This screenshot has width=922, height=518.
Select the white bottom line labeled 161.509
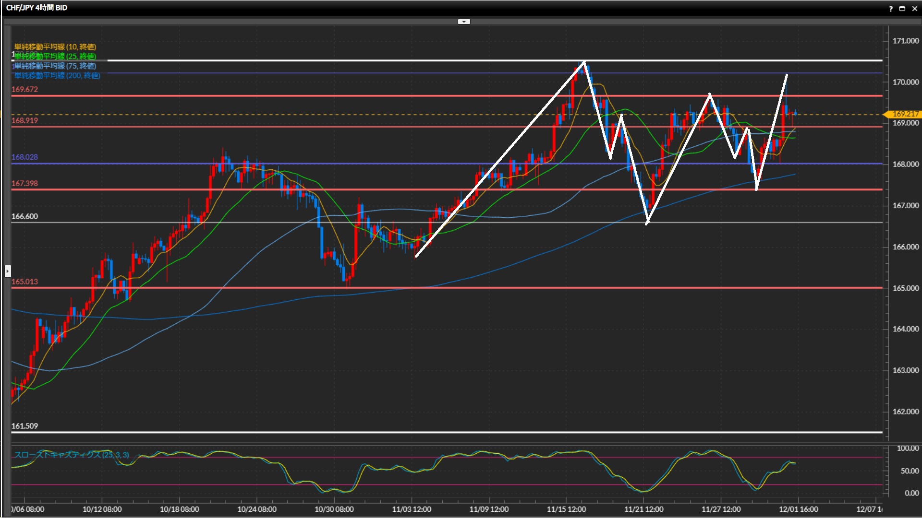click(288, 432)
